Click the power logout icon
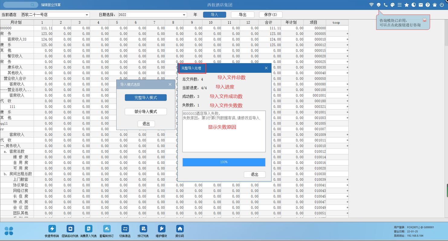Image resolution: width=448 pixels, height=241 pixels. (x=442, y=5)
